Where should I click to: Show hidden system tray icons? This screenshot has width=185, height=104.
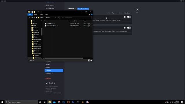pyautogui.click(x=163, y=102)
